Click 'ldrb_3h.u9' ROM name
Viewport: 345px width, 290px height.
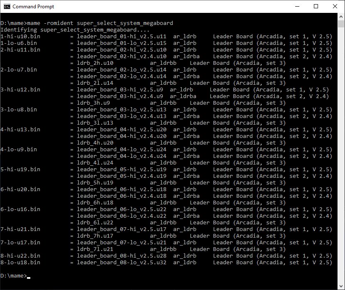[93, 103]
